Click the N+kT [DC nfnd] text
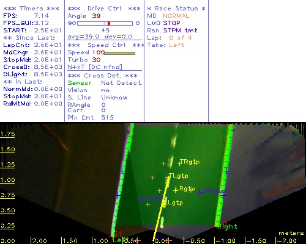306x244 pixels. pyautogui.click(x=95, y=67)
